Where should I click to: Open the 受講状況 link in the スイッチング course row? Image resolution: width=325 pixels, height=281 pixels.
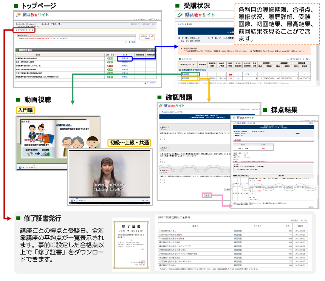pos(125,66)
